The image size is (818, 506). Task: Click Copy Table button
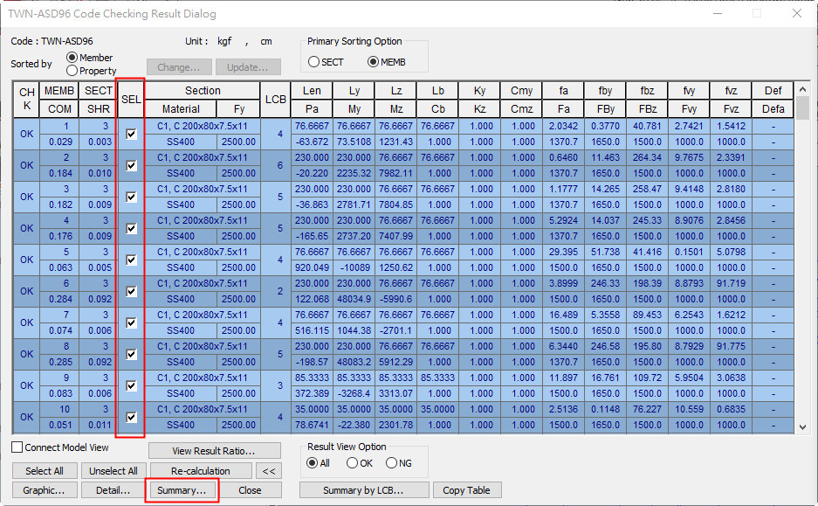pyautogui.click(x=466, y=490)
